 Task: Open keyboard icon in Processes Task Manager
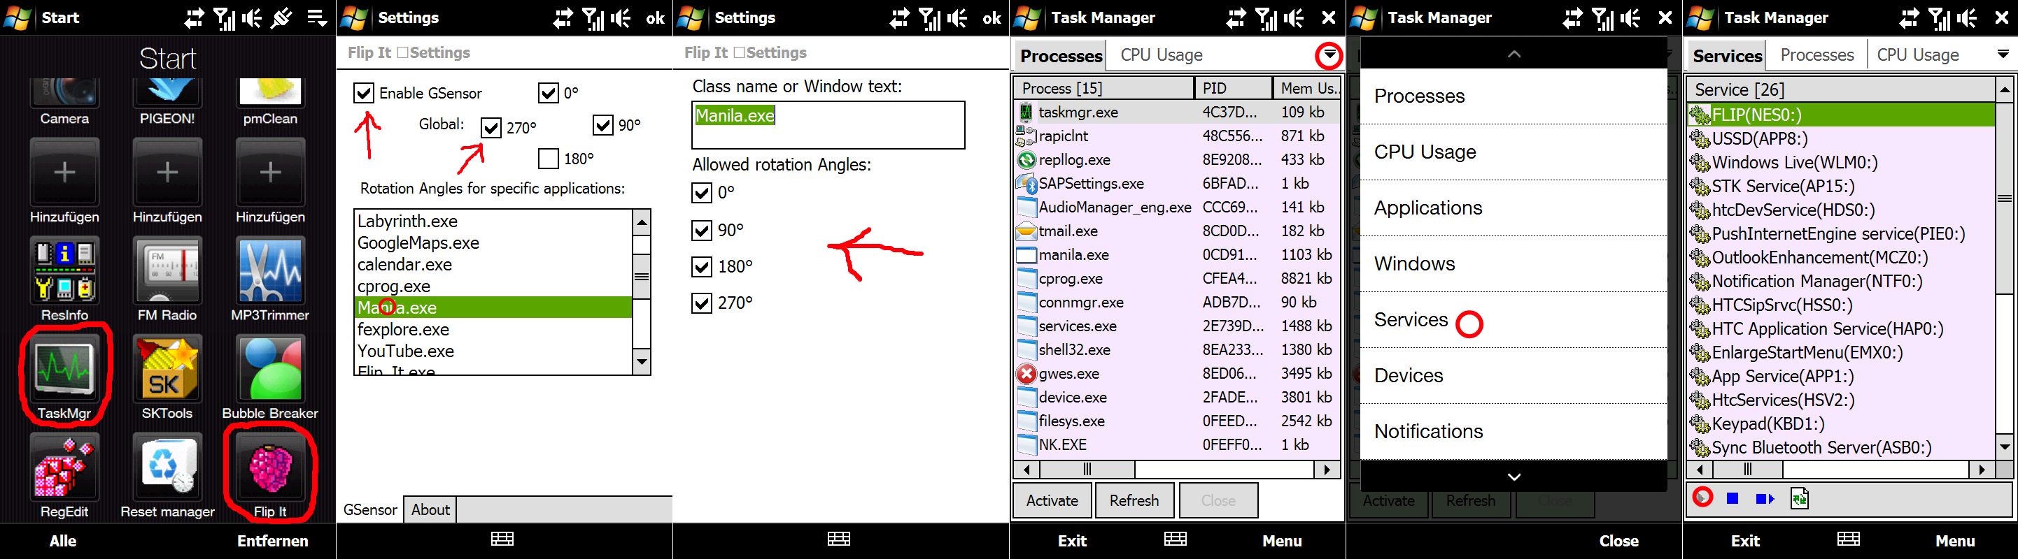1175,539
